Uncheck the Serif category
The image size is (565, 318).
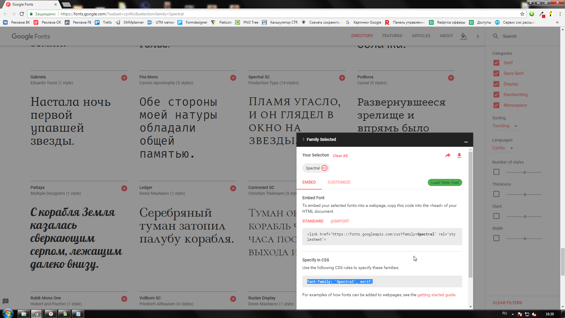pyautogui.click(x=496, y=63)
